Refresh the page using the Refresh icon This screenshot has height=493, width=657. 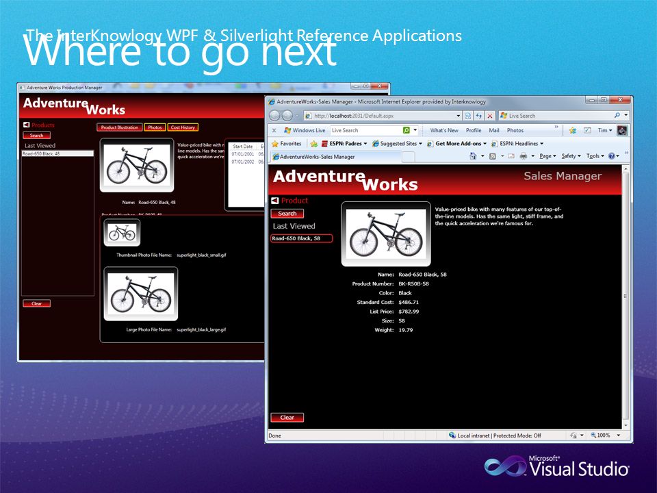click(479, 116)
